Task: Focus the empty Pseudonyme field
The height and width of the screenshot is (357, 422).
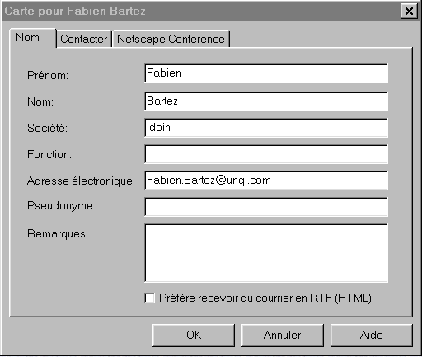Action: click(x=266, y=207)
